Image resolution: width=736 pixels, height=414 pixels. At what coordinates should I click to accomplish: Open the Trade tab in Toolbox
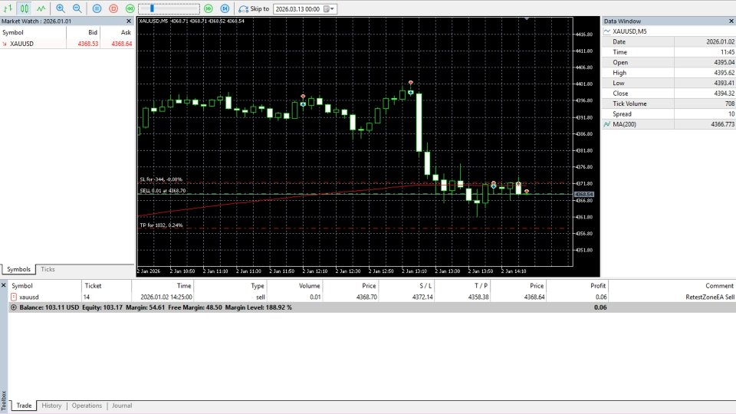(x=24, y=406)
